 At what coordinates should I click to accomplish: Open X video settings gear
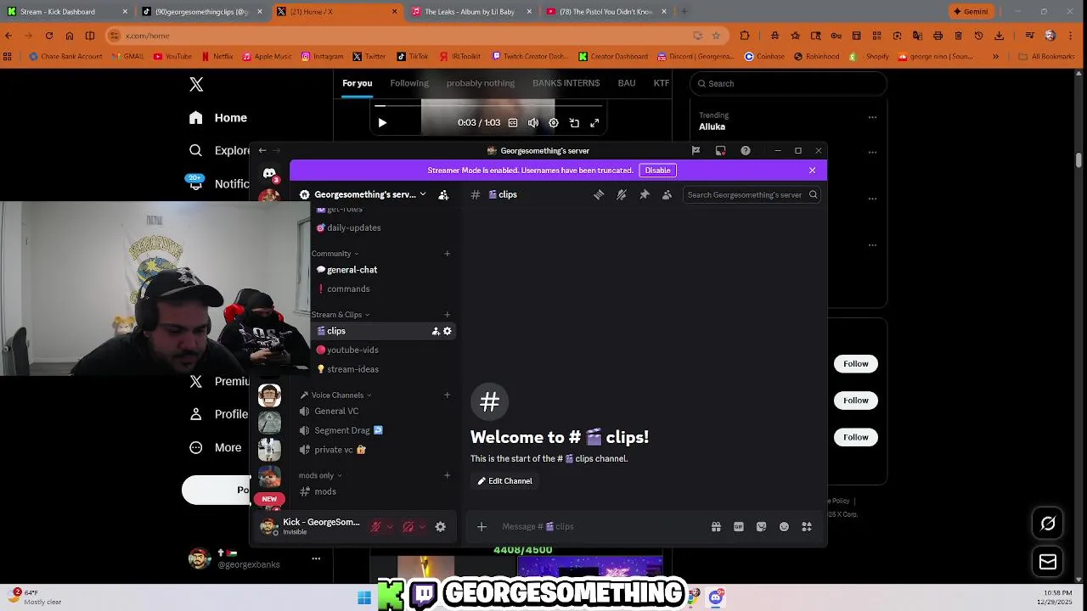pos(554,123)
